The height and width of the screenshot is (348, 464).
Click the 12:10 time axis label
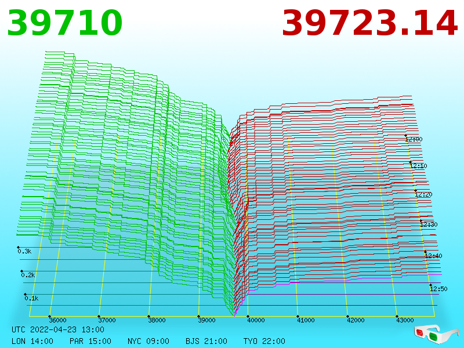click(419, 166)
